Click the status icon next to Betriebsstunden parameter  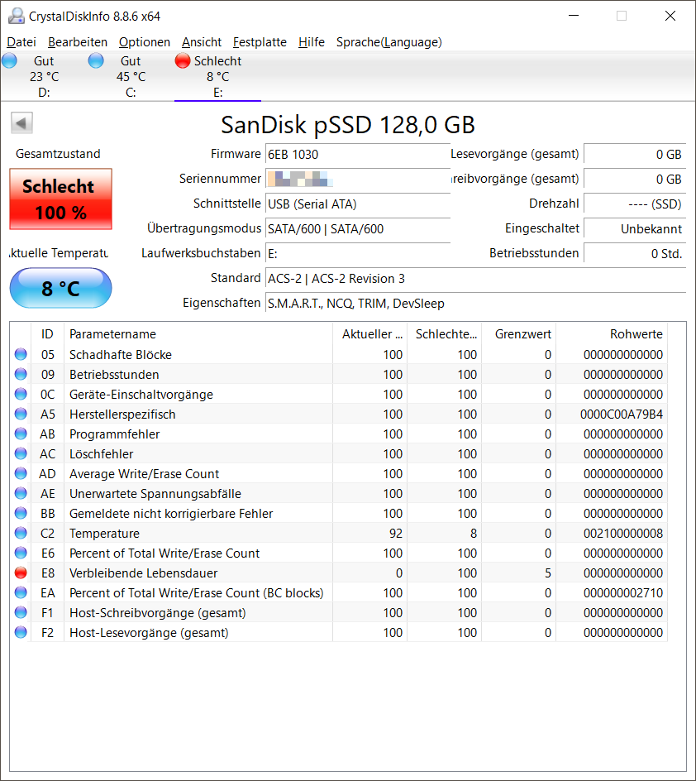20,374
